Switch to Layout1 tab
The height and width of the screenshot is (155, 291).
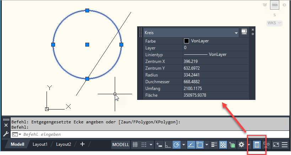[x=40, y=144]
